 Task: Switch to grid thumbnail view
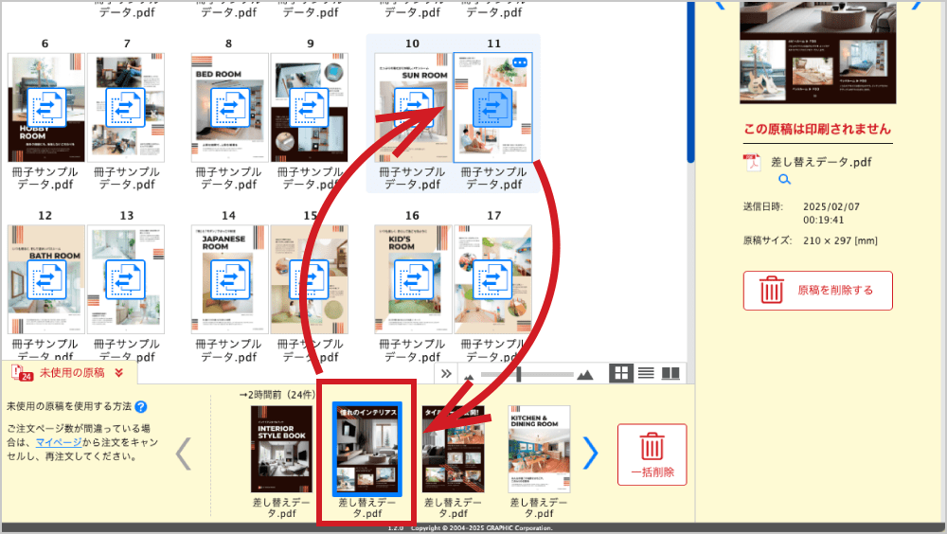click(621, 373)
